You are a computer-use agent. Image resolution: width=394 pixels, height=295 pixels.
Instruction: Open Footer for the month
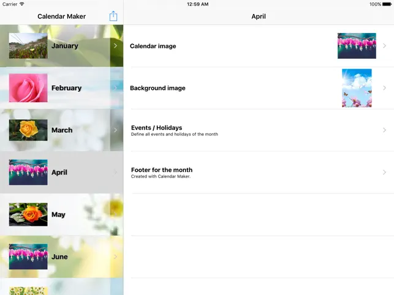[259, 172]
